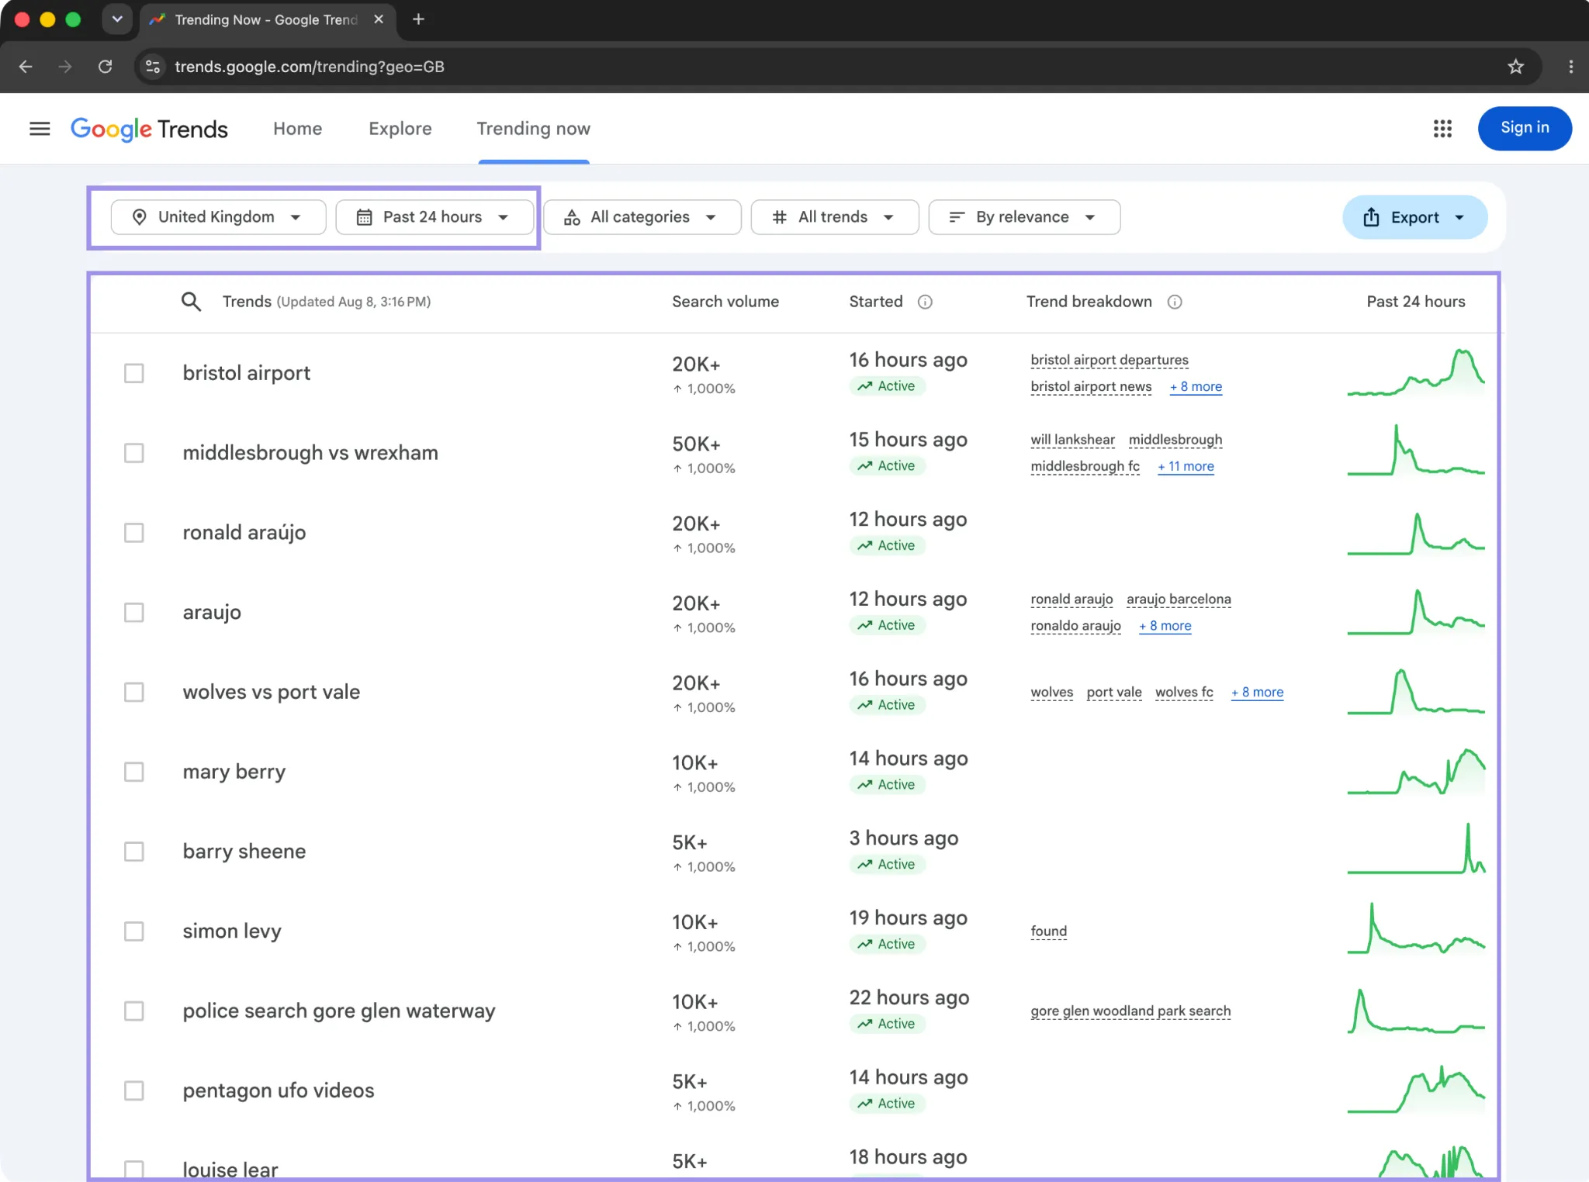The width and height of the screenshot is (1589, 1182).
Task: Click the Google Trends logo
Action: (149, 129)
